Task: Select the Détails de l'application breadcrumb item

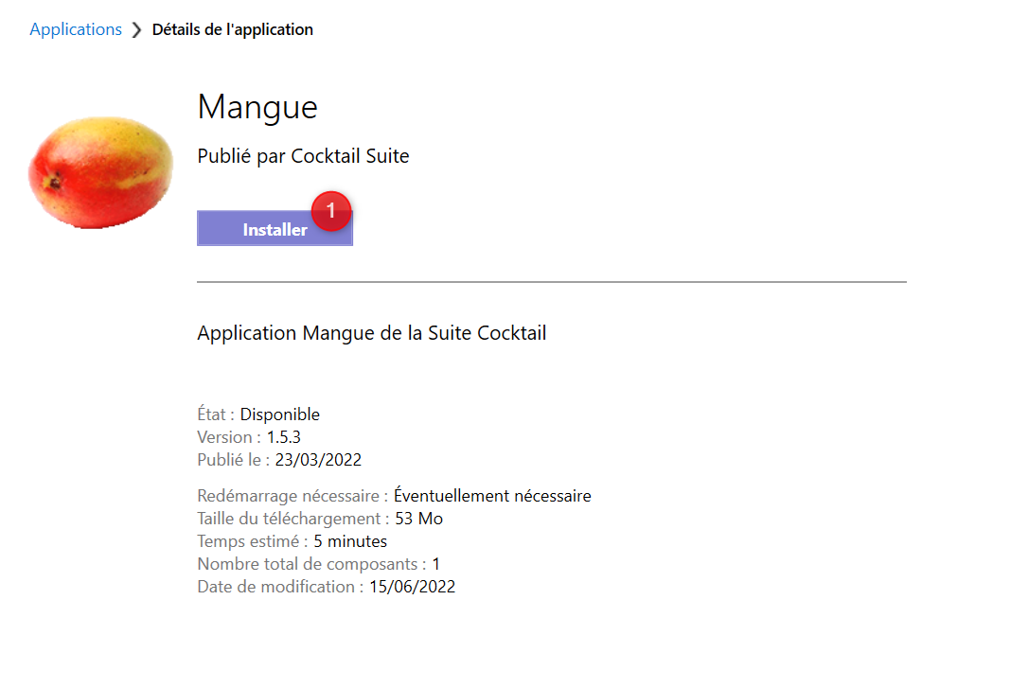Action: (232, 28)
